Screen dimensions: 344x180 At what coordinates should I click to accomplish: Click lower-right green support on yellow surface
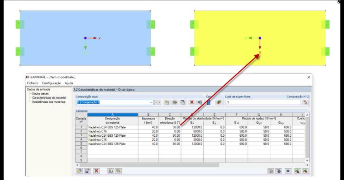point(325,51)
